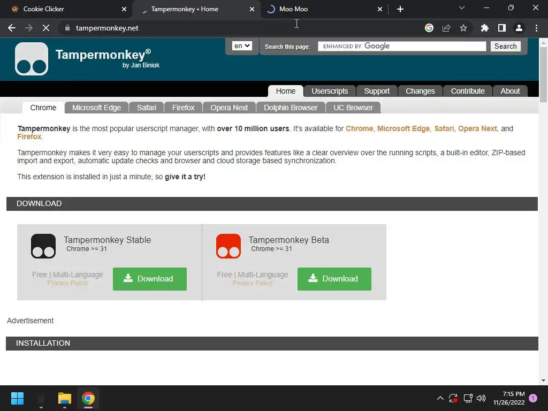
Task: Select the Microsoft Edge browser tab
Action: (x=96, y=108)
